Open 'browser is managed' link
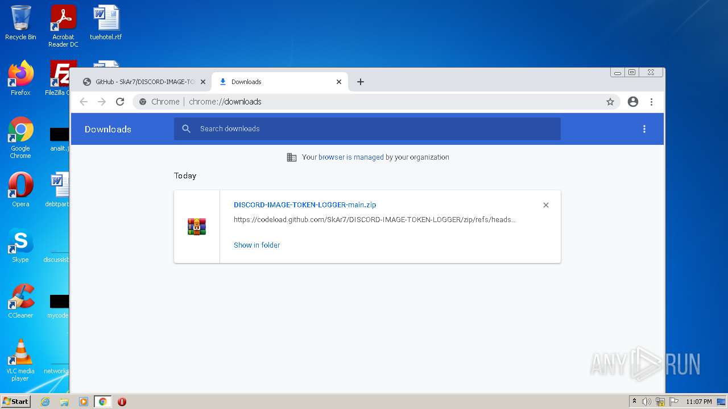728x409 pixels. 351,157
